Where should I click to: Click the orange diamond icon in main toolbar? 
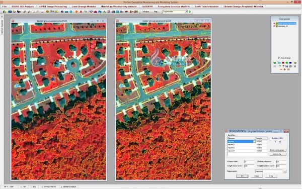coord(77,12)
